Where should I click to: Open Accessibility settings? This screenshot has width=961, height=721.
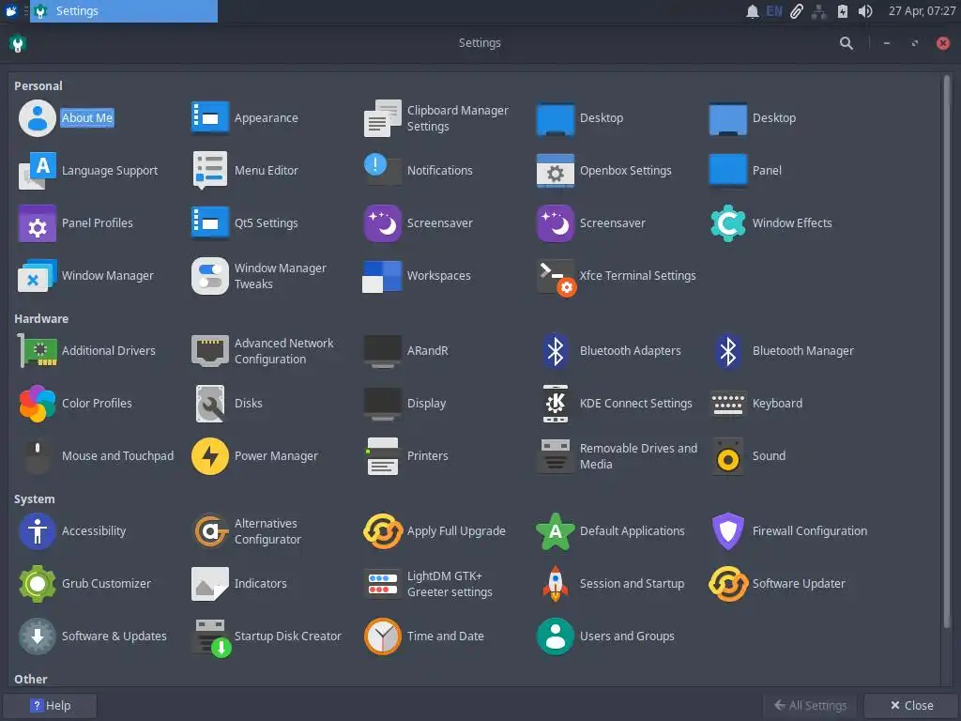(72, 531)
